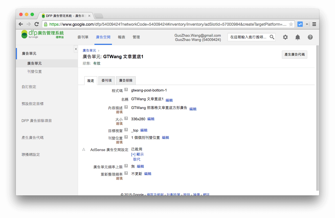The height and width of the screenshot is (218, 335).
Task: Open the notifications bell icon
Action: (298, 37)
